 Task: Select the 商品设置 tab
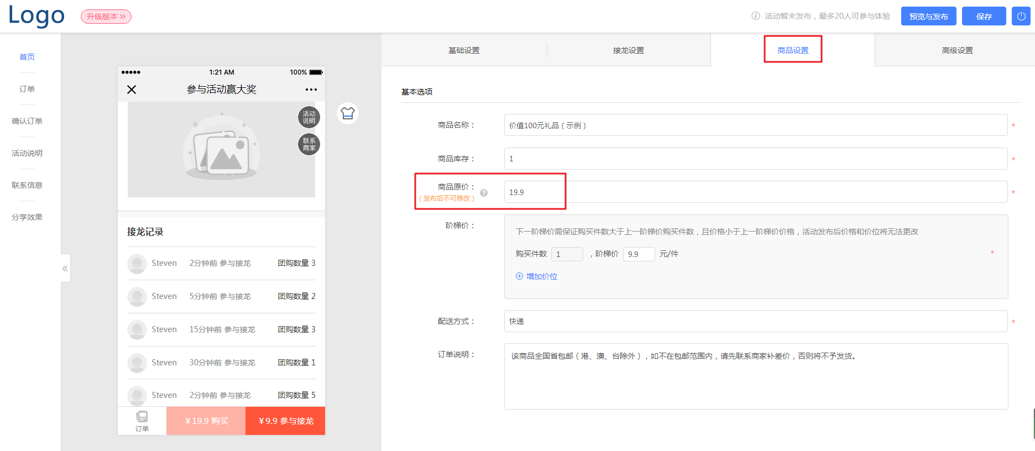[x=793, y=50]
